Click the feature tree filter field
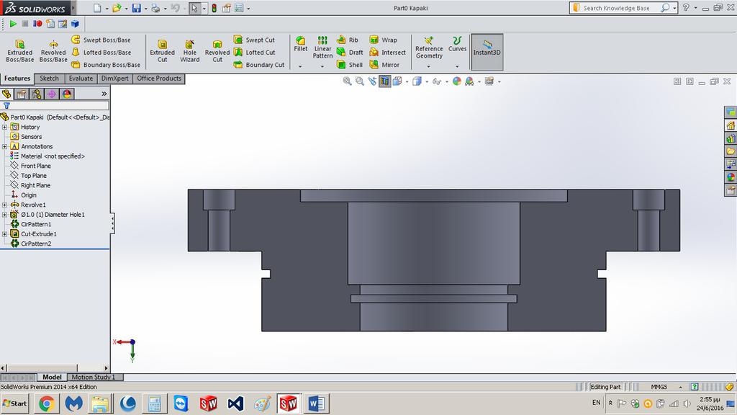This screenshot has width=737, height=415. 55,106
